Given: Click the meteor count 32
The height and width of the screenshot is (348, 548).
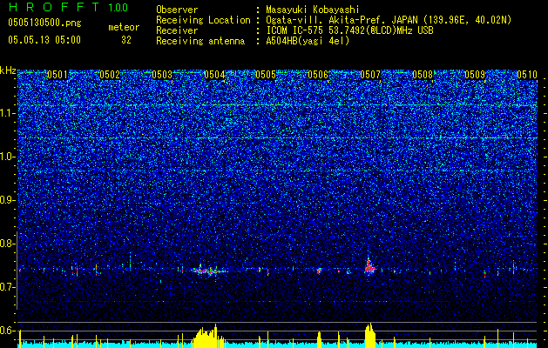Looking at the screenshot, I should point(126,40).
